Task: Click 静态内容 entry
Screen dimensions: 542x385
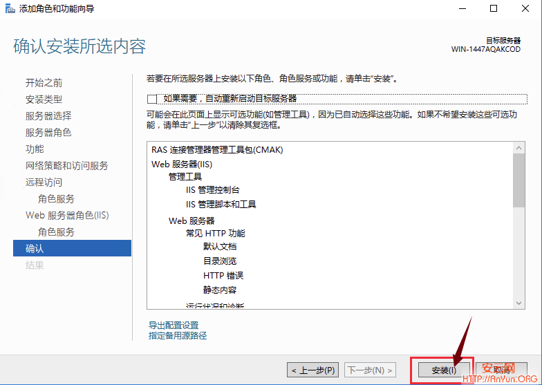Action: [220, 290]
